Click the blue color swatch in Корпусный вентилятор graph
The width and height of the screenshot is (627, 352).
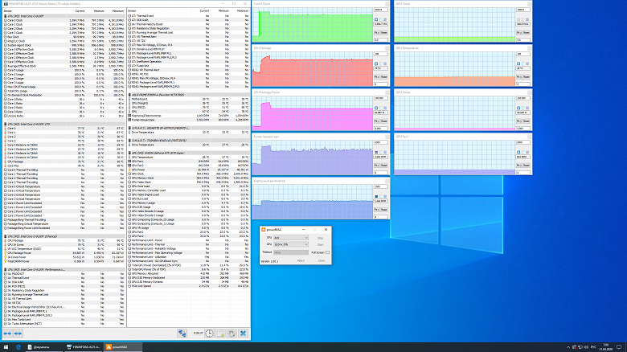376,197
